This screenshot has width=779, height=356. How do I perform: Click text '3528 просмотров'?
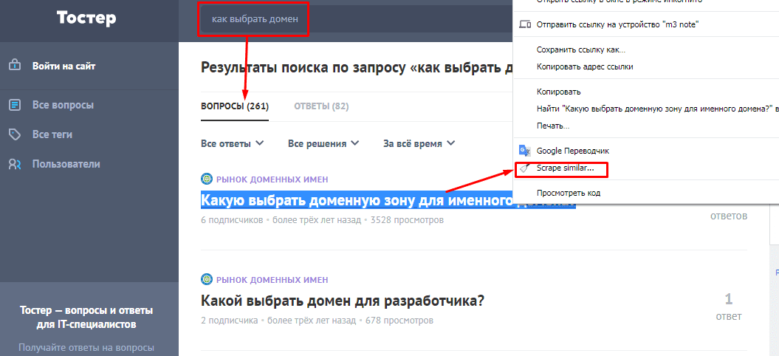[408, 220]
